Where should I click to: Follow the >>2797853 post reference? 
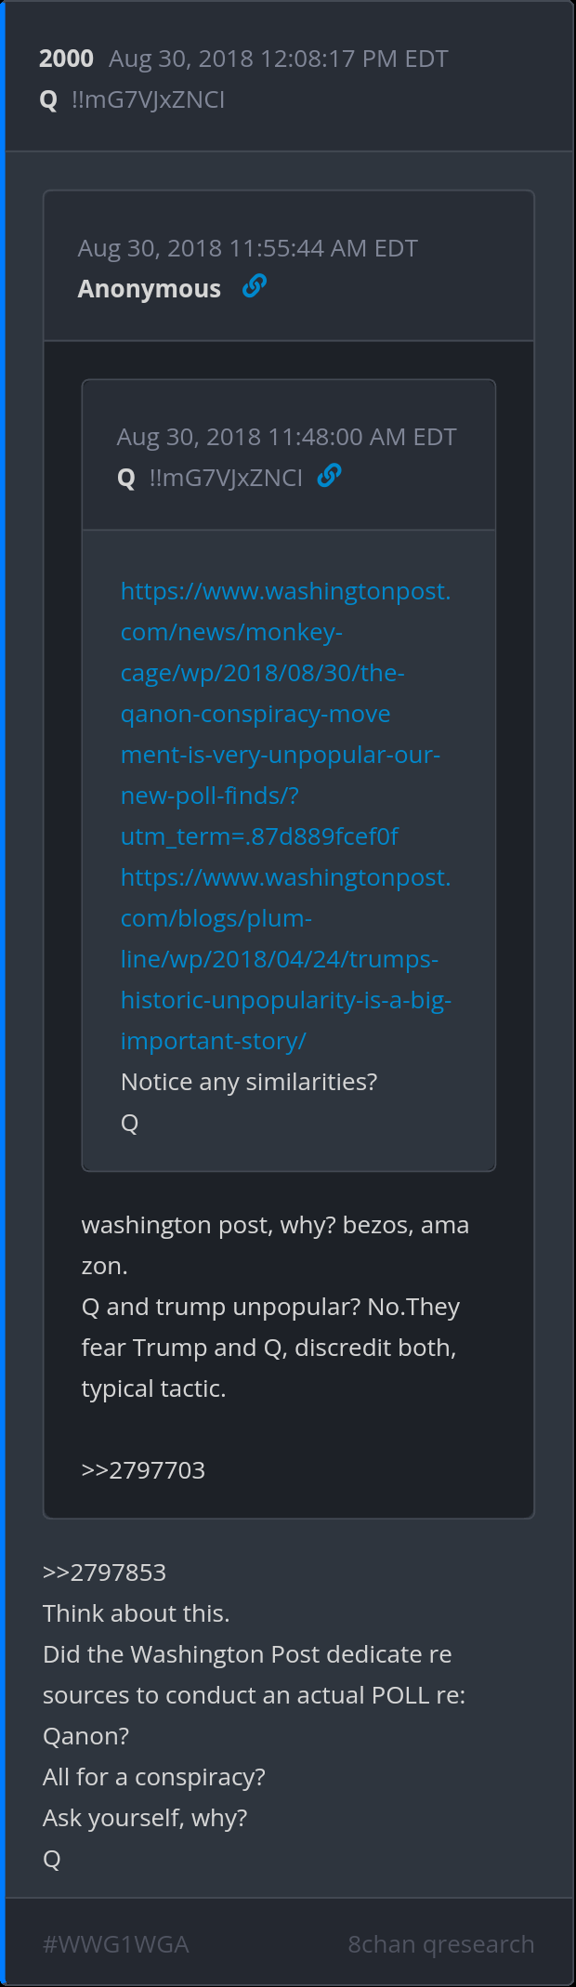click(104, 1572)
